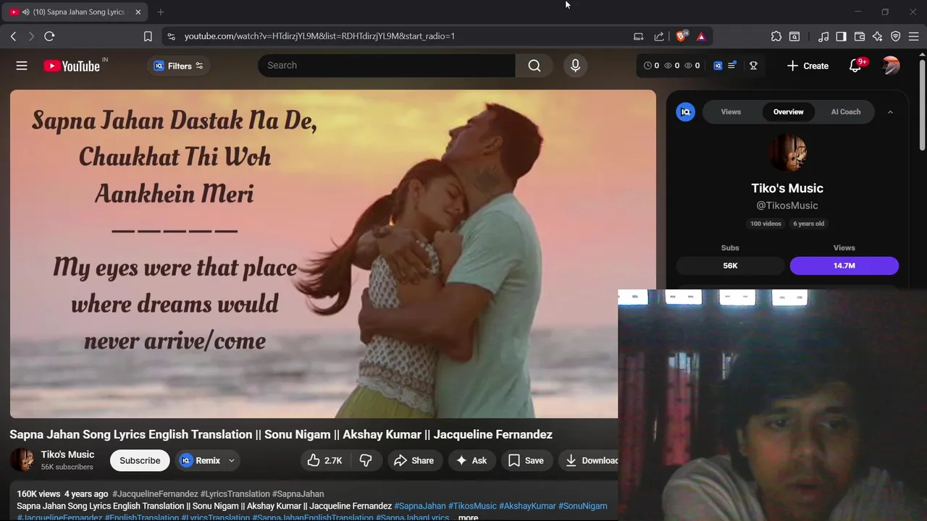Click the Remix button
The image size is (927, 521).
(200, 460)
